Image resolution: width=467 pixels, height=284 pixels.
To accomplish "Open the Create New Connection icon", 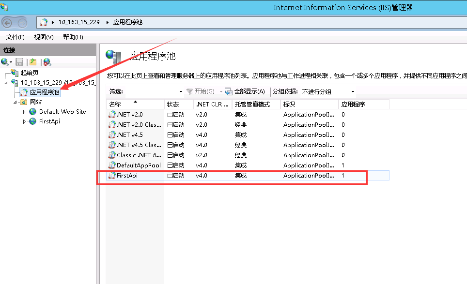I will point(4,62).
